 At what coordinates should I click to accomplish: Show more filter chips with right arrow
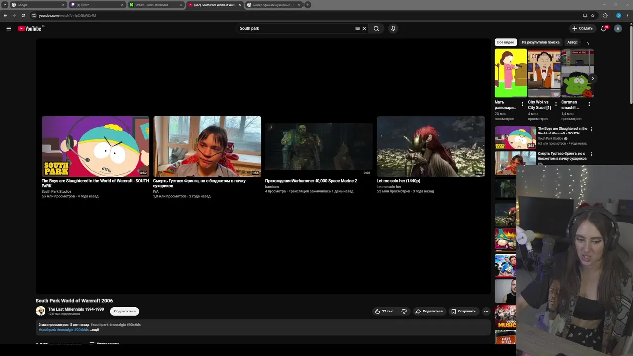click(588, 44)
